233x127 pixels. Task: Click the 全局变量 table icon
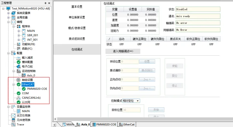(x=14, y=18)
